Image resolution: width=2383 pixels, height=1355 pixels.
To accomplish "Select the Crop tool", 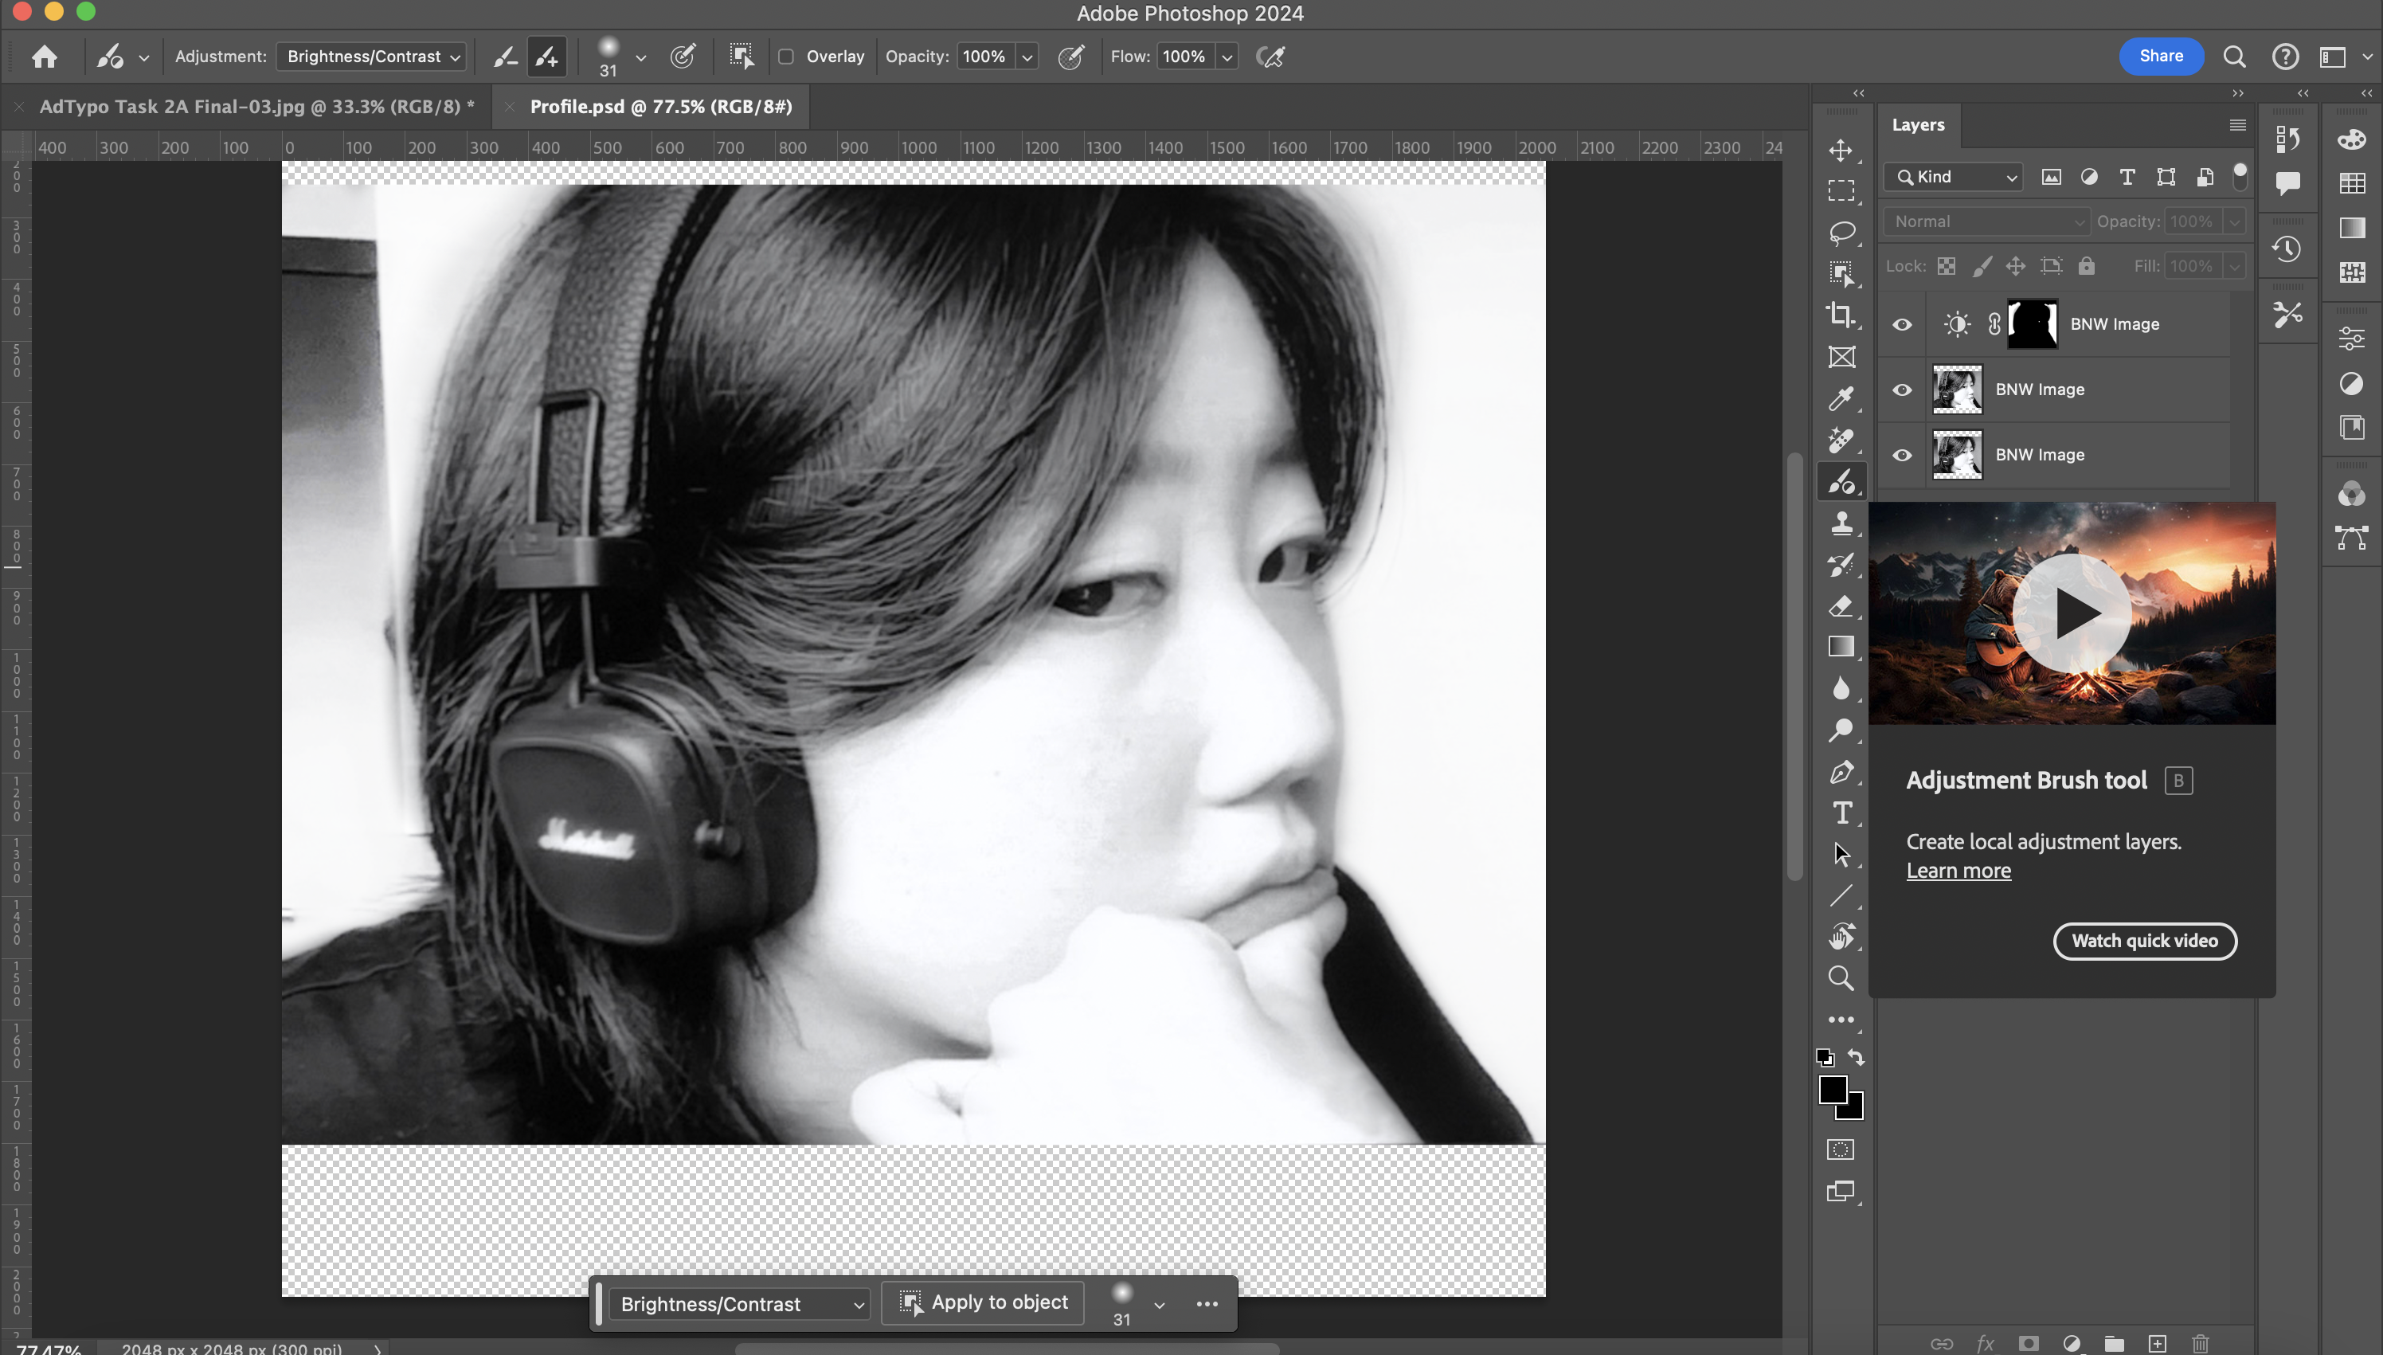I will pyautogui.click(x=1840, y=315).
